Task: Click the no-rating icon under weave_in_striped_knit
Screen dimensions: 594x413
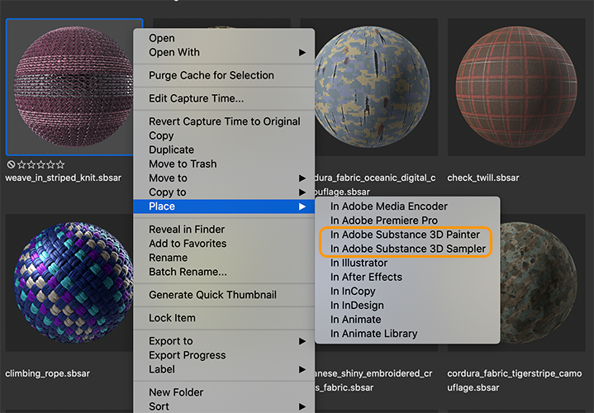Action: [12, 164]
